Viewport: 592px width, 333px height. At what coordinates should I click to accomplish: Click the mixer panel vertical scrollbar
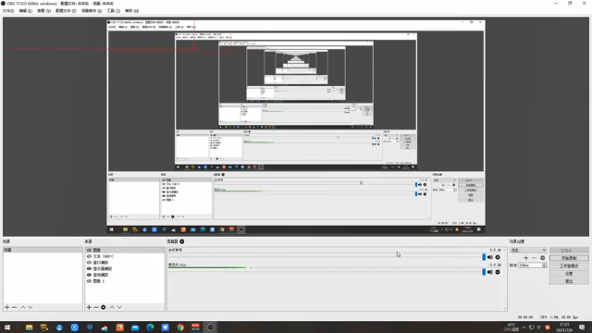coord(505,279)
